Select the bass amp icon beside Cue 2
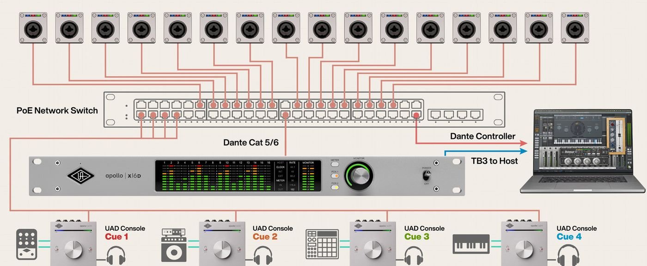Viewport: 647px width, 266px height. point(174,245)
